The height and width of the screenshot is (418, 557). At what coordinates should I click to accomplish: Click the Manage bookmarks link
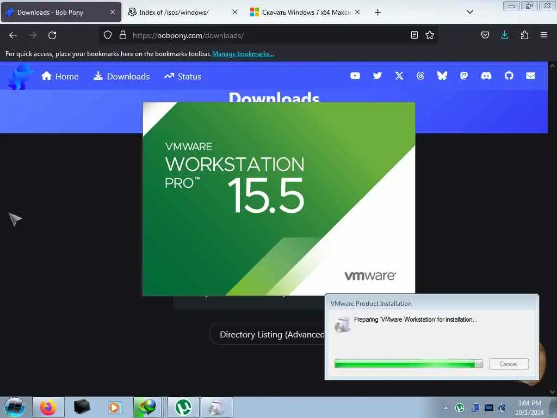click(243, 54)
